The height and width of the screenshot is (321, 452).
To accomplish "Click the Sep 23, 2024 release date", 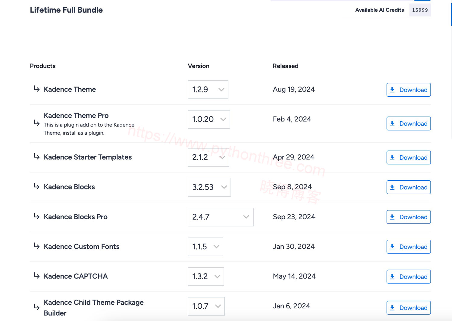I will point(294,217).
